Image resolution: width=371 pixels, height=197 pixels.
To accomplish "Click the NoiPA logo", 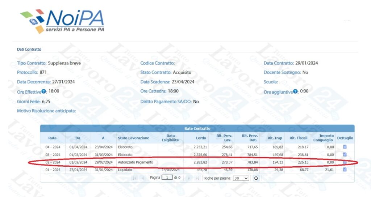I will [x=62, y=21].
